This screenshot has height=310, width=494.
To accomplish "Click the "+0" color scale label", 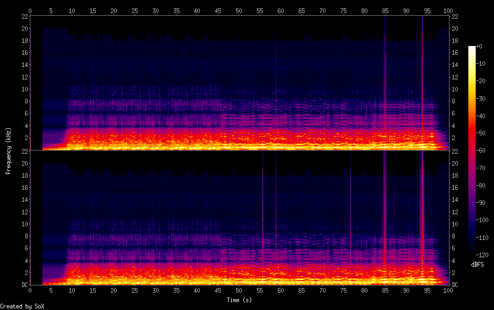I will [479, 46].
